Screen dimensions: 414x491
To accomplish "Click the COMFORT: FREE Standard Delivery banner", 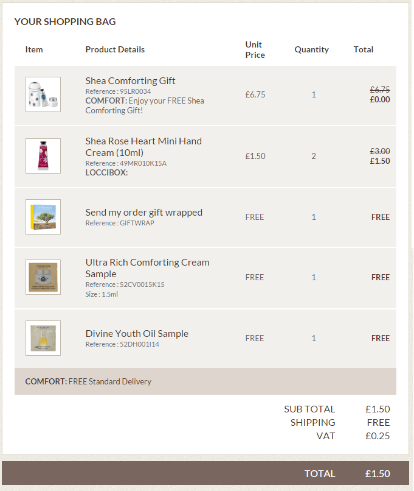I will click(205, 381).
